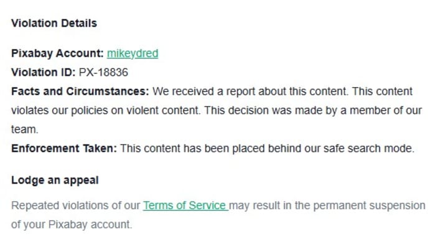448x252 pixels.
Task: Click the Pixabay Account label
Action: point(57,54)
